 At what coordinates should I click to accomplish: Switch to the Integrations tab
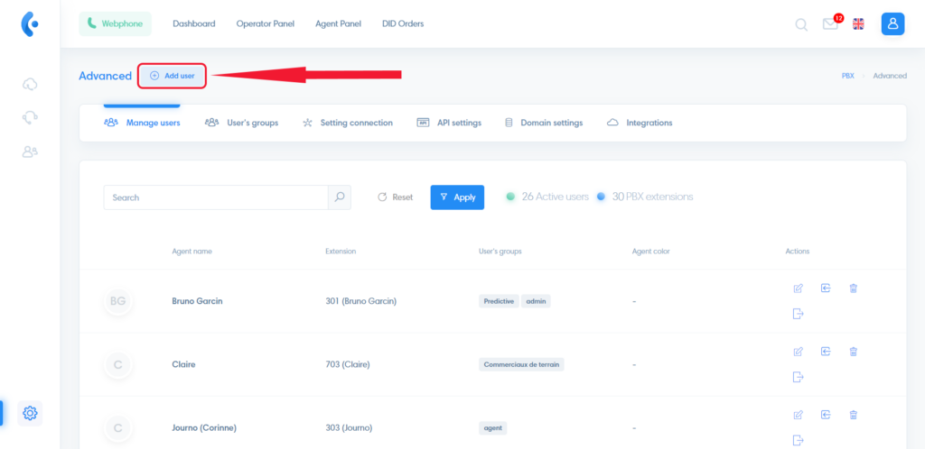640,123
